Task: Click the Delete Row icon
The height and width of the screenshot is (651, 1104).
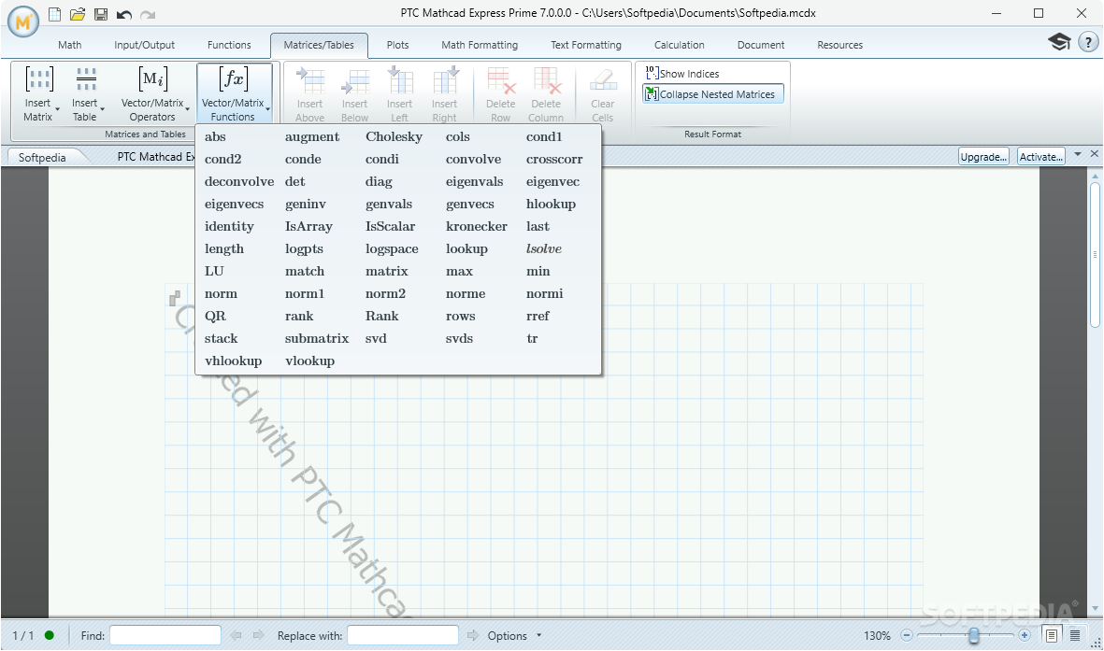Action: [501, 80]
